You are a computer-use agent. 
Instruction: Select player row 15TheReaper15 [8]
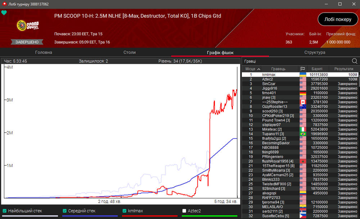click(300, 166)
